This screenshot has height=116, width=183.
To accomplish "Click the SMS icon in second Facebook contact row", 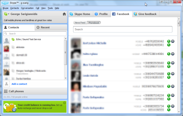I will [173, 54].
